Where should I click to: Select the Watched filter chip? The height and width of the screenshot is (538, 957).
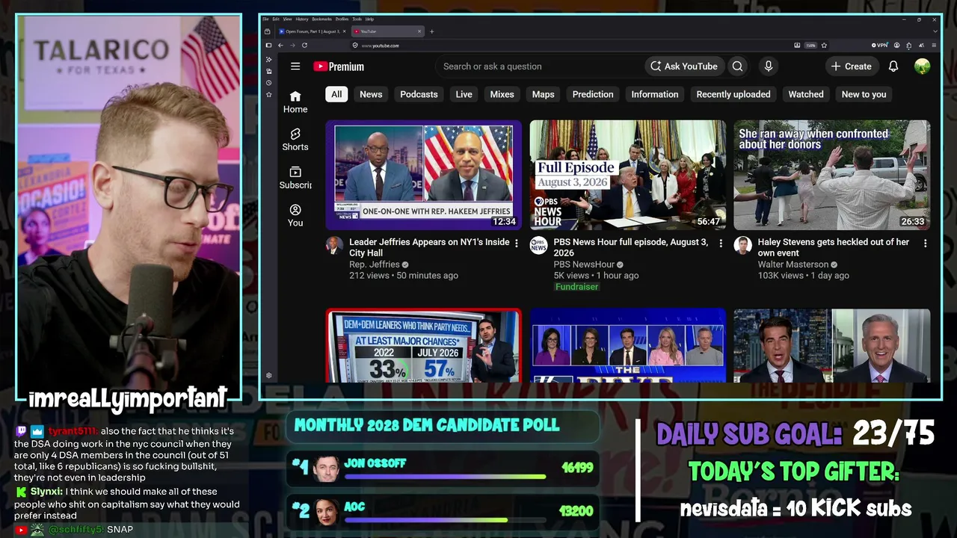click(x=806, y=94)
